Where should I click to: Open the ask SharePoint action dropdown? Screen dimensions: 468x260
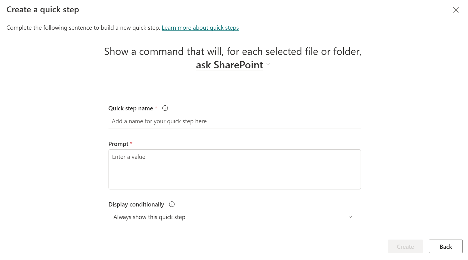tap(229, 65)
